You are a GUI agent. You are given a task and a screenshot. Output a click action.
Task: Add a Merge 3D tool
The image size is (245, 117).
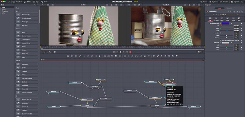click(165, 56)
